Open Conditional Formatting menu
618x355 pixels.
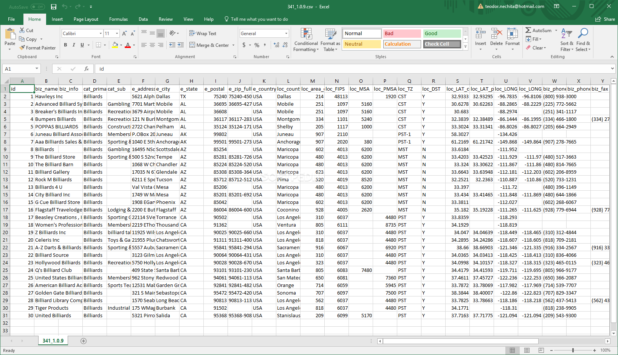pyautogui.click(x=306, y=40)
